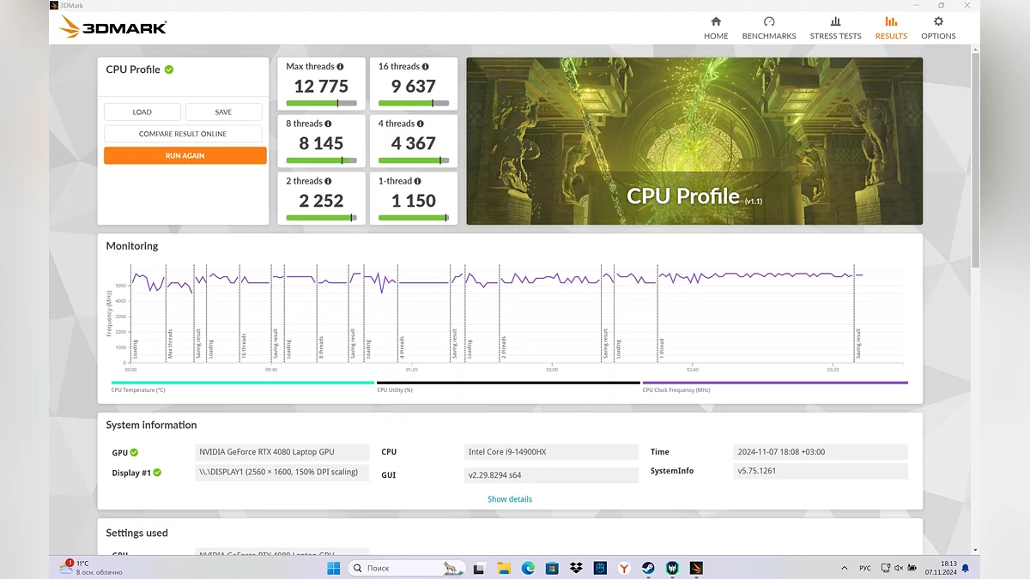
Task: Open the Home tab icon
Action: (716, 22)
